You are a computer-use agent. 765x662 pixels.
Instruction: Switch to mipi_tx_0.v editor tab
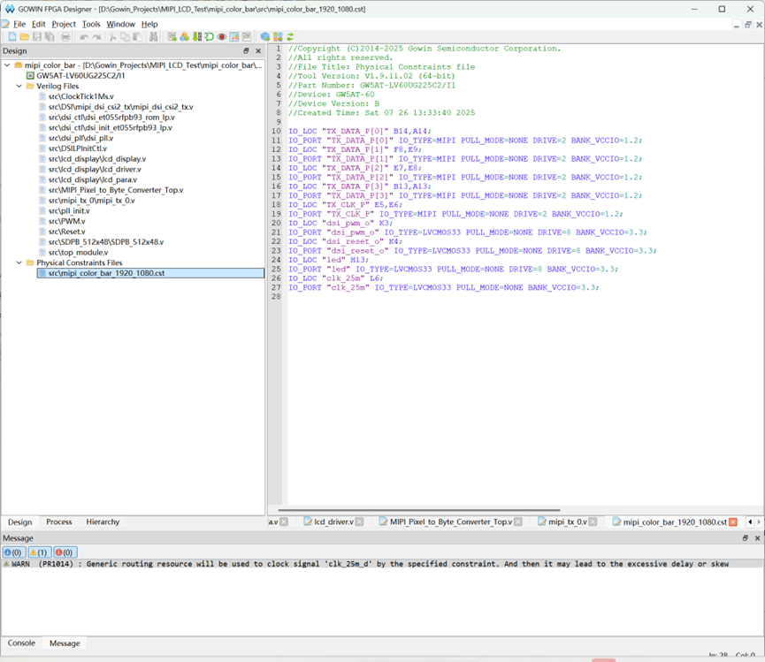pyautogui.click(x=568, y=521)
